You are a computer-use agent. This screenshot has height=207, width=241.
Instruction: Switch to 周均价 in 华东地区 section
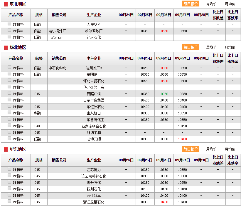tap(211, 149)
